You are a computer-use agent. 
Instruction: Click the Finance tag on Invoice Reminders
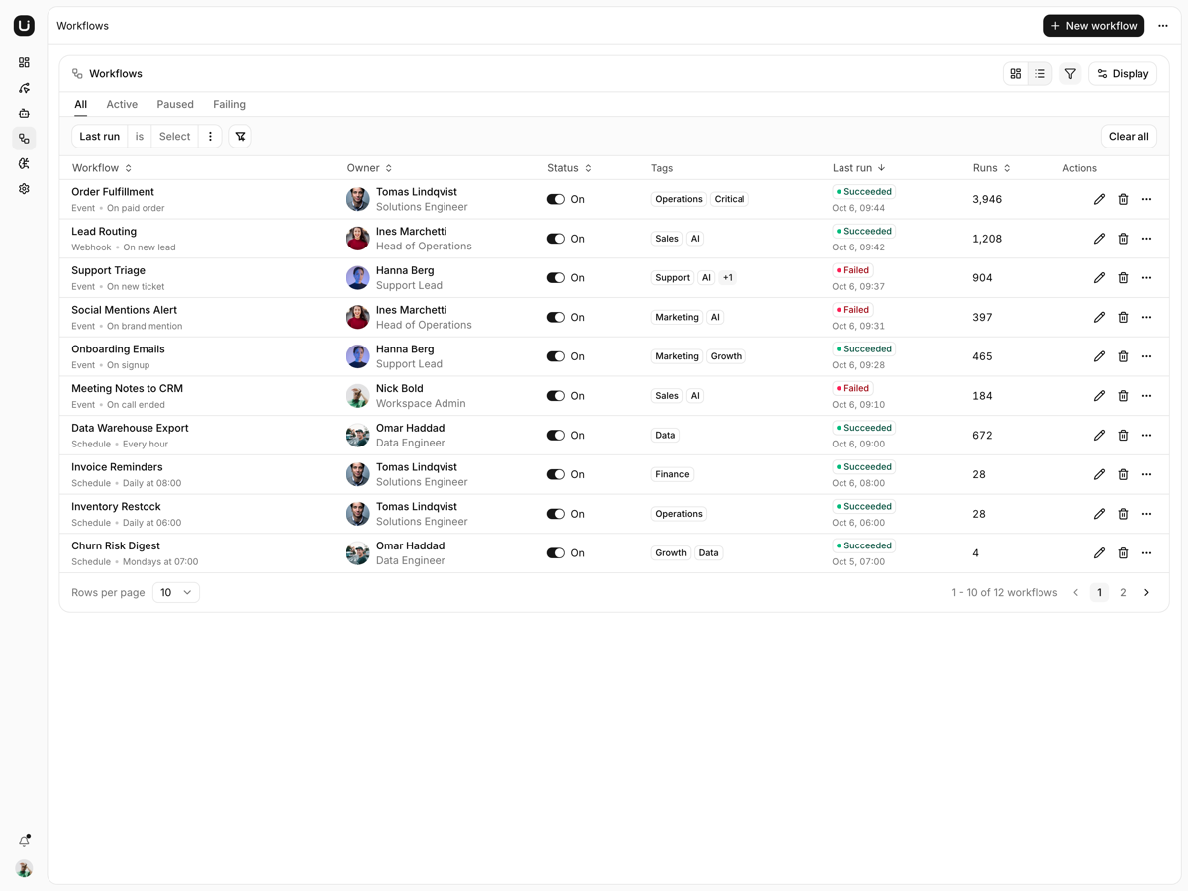672,474
